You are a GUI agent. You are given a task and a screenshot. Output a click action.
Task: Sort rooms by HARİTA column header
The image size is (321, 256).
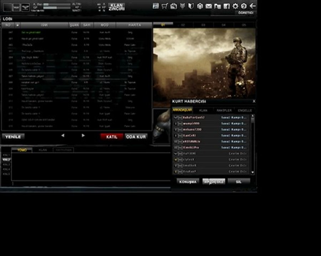click(x=134, y=25)
